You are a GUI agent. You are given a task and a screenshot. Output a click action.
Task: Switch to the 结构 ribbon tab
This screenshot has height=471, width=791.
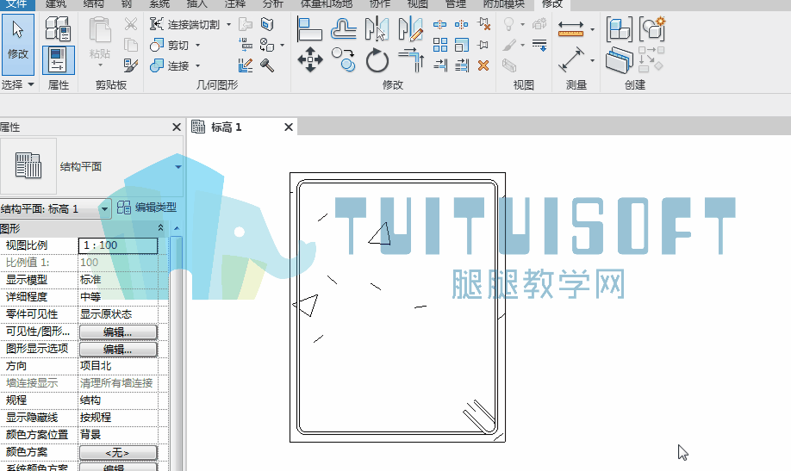(x=93, y=4)
